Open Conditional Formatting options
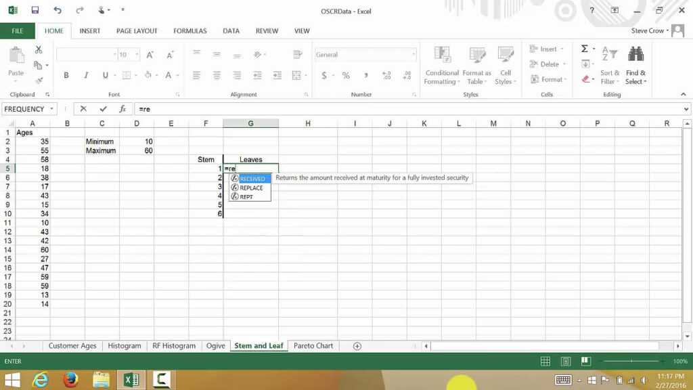Viewport: 693px width, 390px height. (x=441, y=65)
